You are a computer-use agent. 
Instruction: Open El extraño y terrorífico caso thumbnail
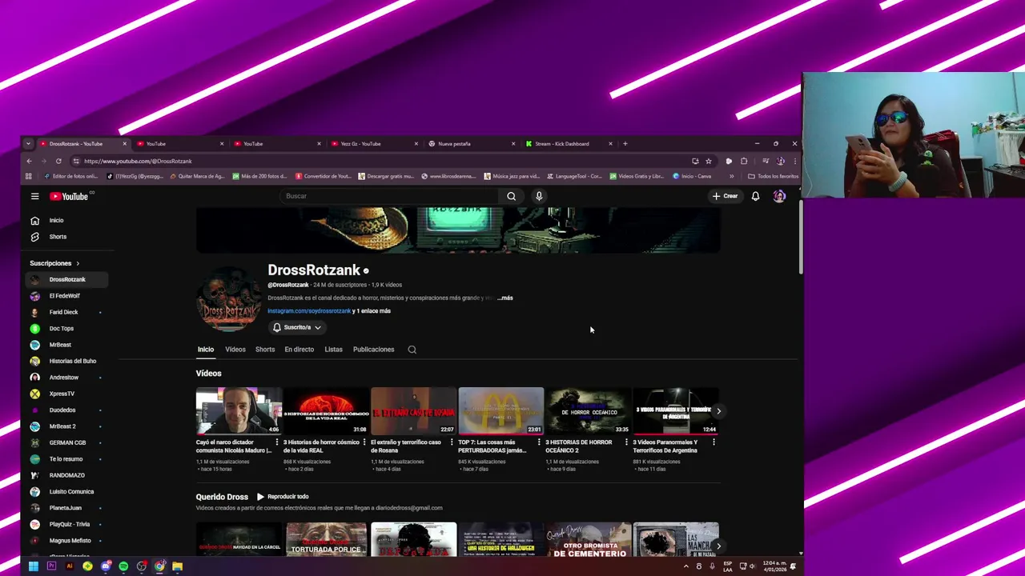pyautogui.click(x=413, y=411)
